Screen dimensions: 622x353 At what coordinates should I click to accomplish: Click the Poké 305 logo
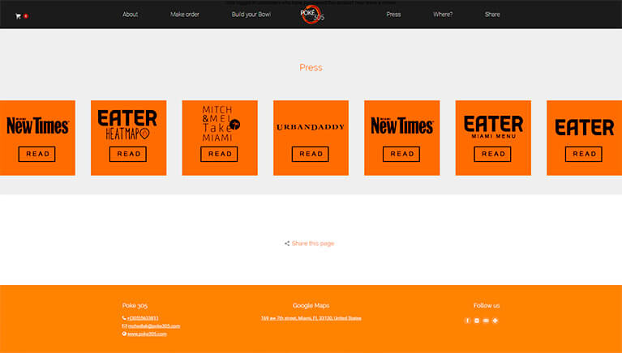pyautogui.click(x=312, y=15)
